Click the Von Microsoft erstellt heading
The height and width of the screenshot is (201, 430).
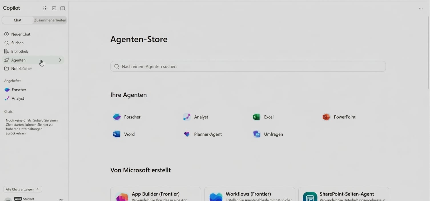[140, 170]
